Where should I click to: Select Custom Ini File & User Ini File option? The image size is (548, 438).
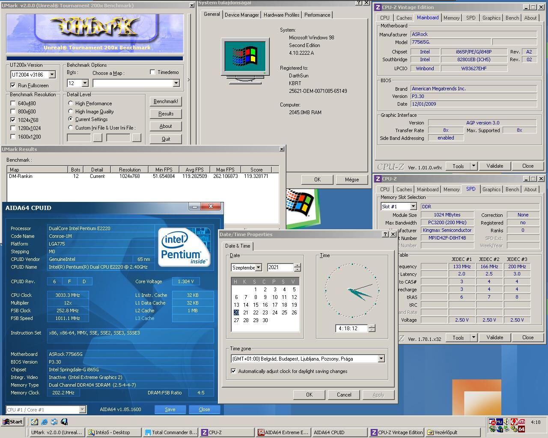click(x=71, y=127)
